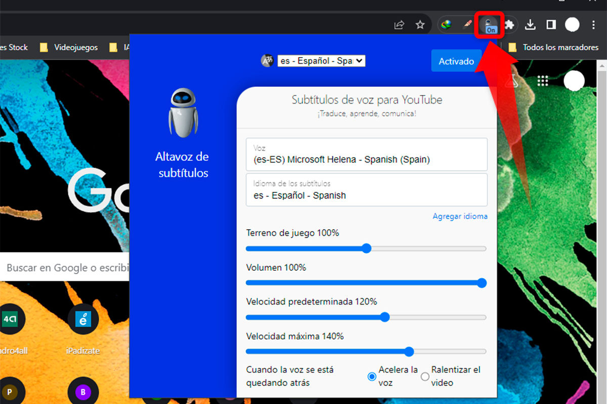This screenshot has width=607, height=404.
Task: Click the robot mascot image in the popup
Action: pos(183,113)
